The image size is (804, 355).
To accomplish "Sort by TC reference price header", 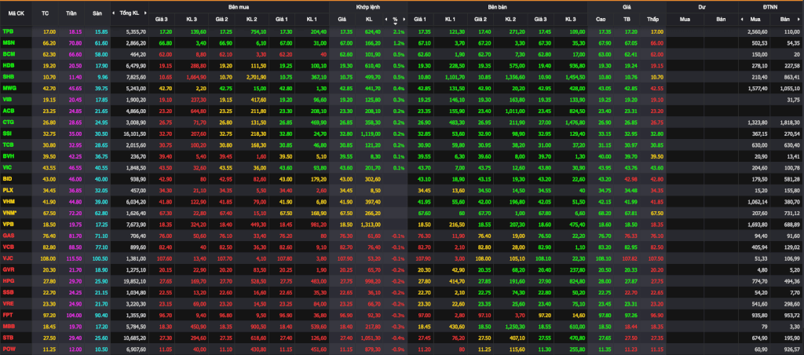I will (45, 13).
